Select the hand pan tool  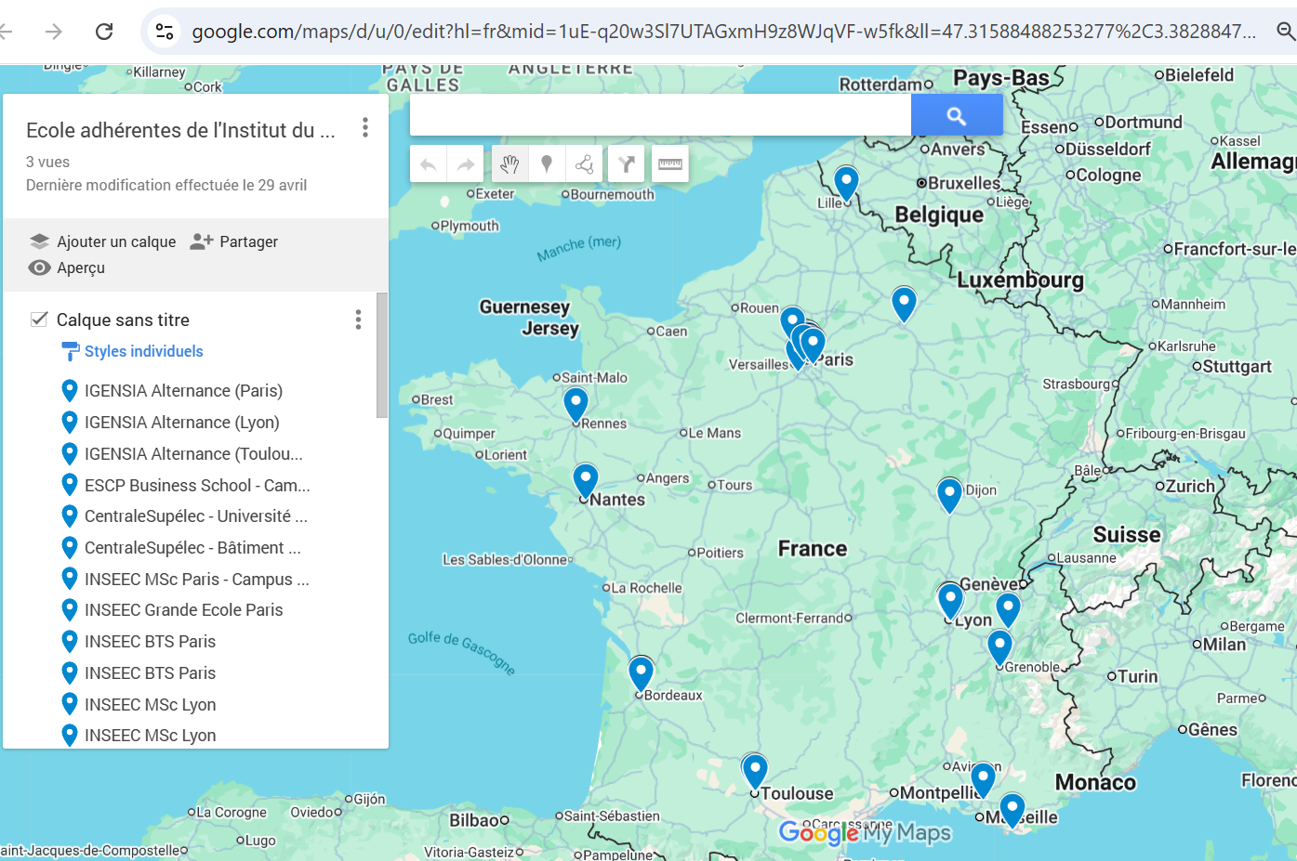(x=510, y=164)
